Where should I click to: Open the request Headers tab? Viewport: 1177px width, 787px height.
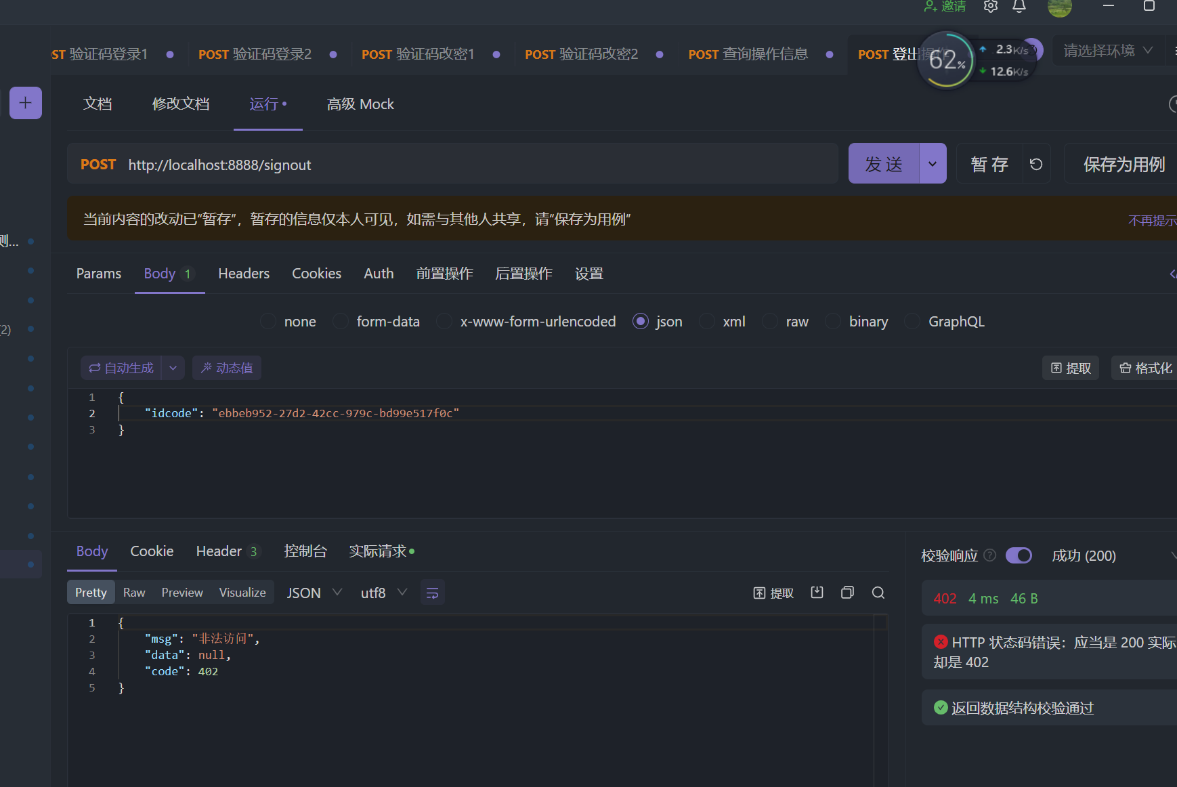244,274
